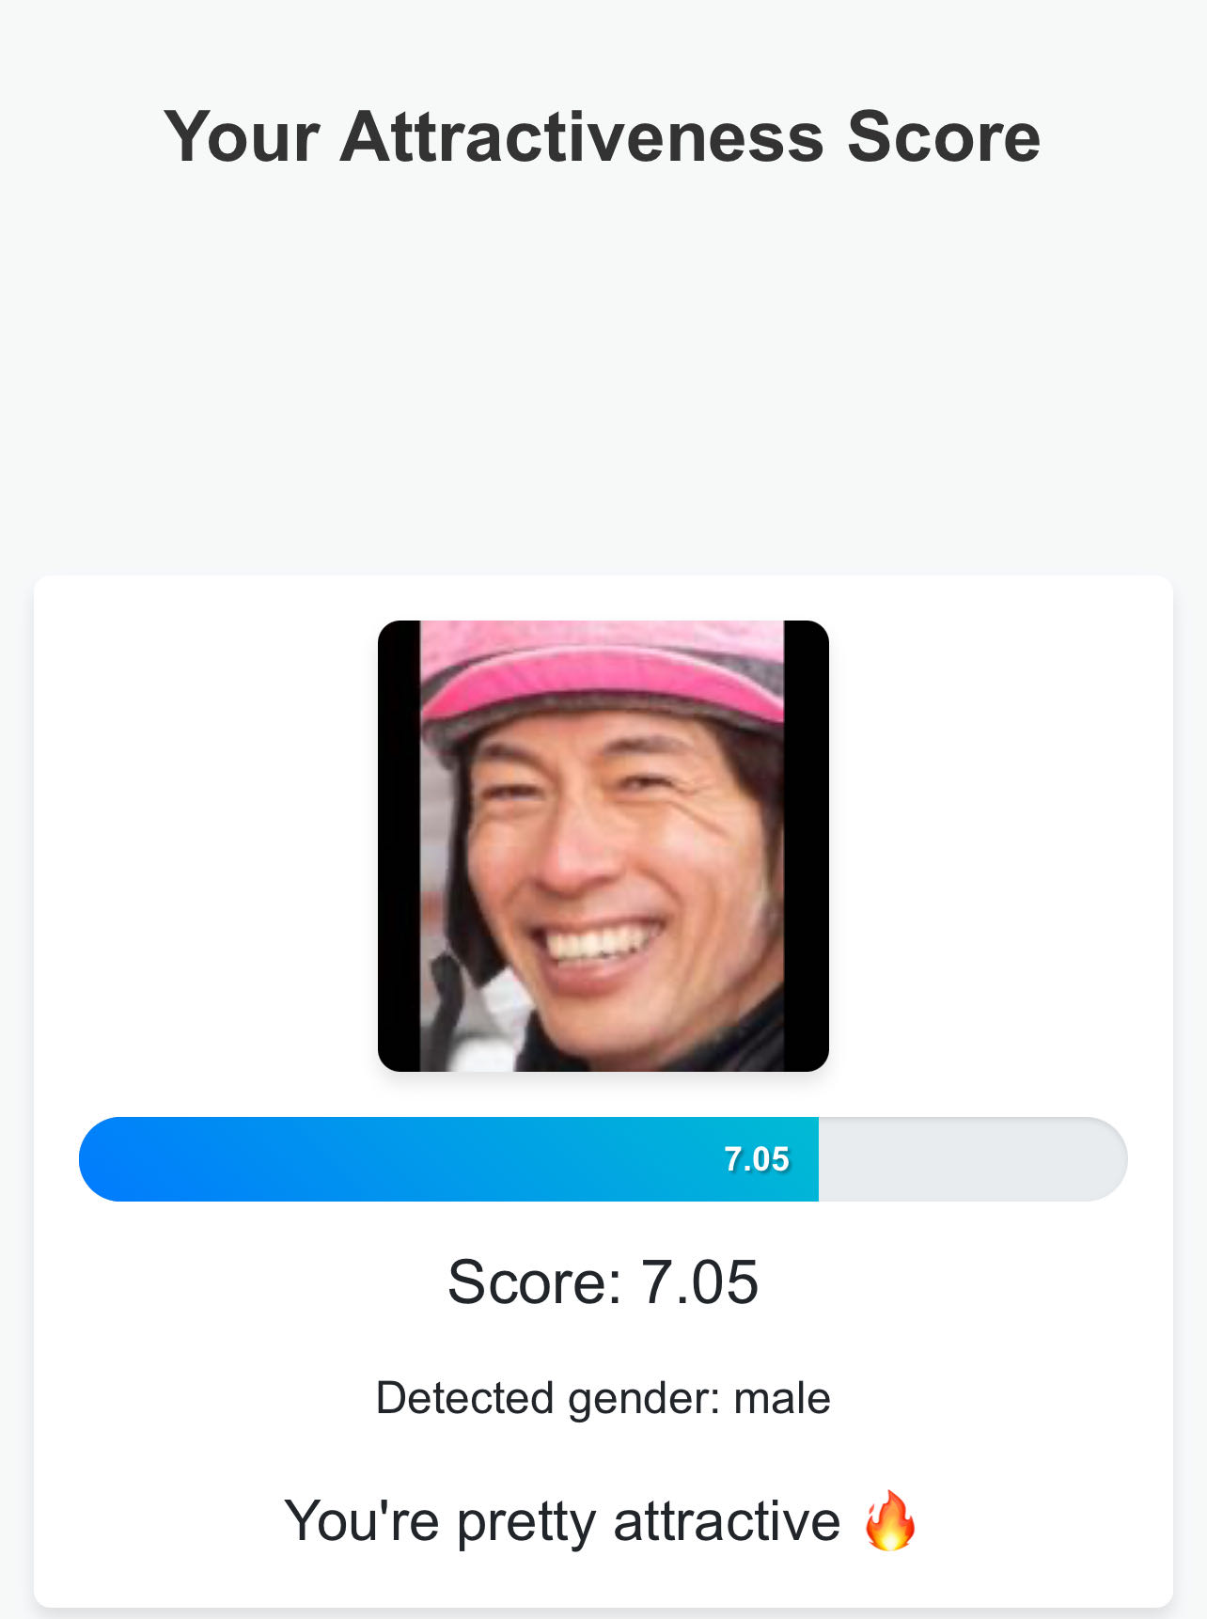The width and height of the screenshot is (1207, 1619).
Task: Click the "Detected gender:" label text
Action: point(548,1398)
